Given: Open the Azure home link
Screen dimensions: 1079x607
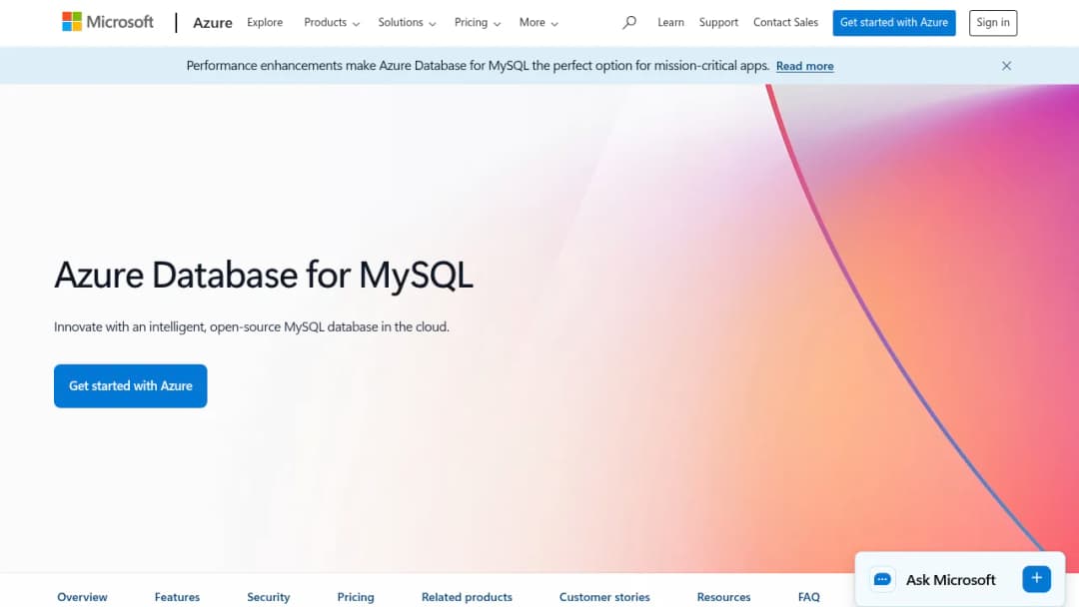Looking at the screenshot, I should coord(213,23).
